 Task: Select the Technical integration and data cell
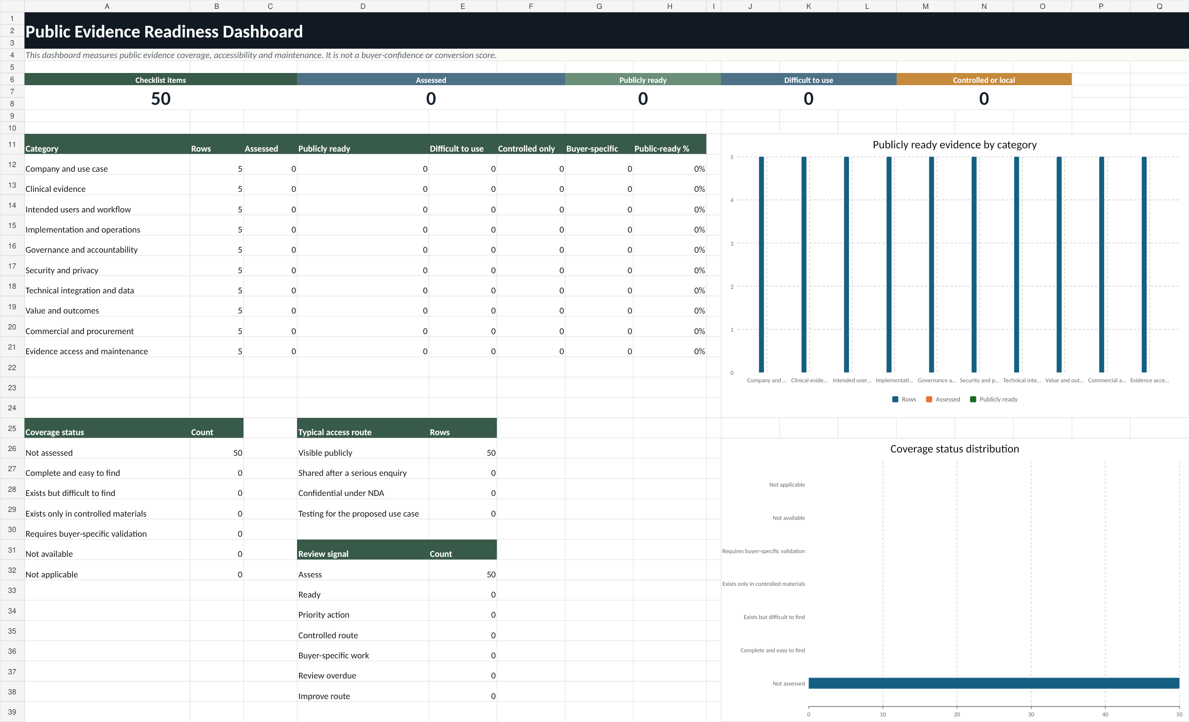pyautogui.click(x=107, y=286)
